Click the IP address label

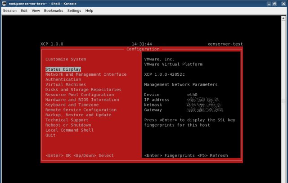click(157, 100)
